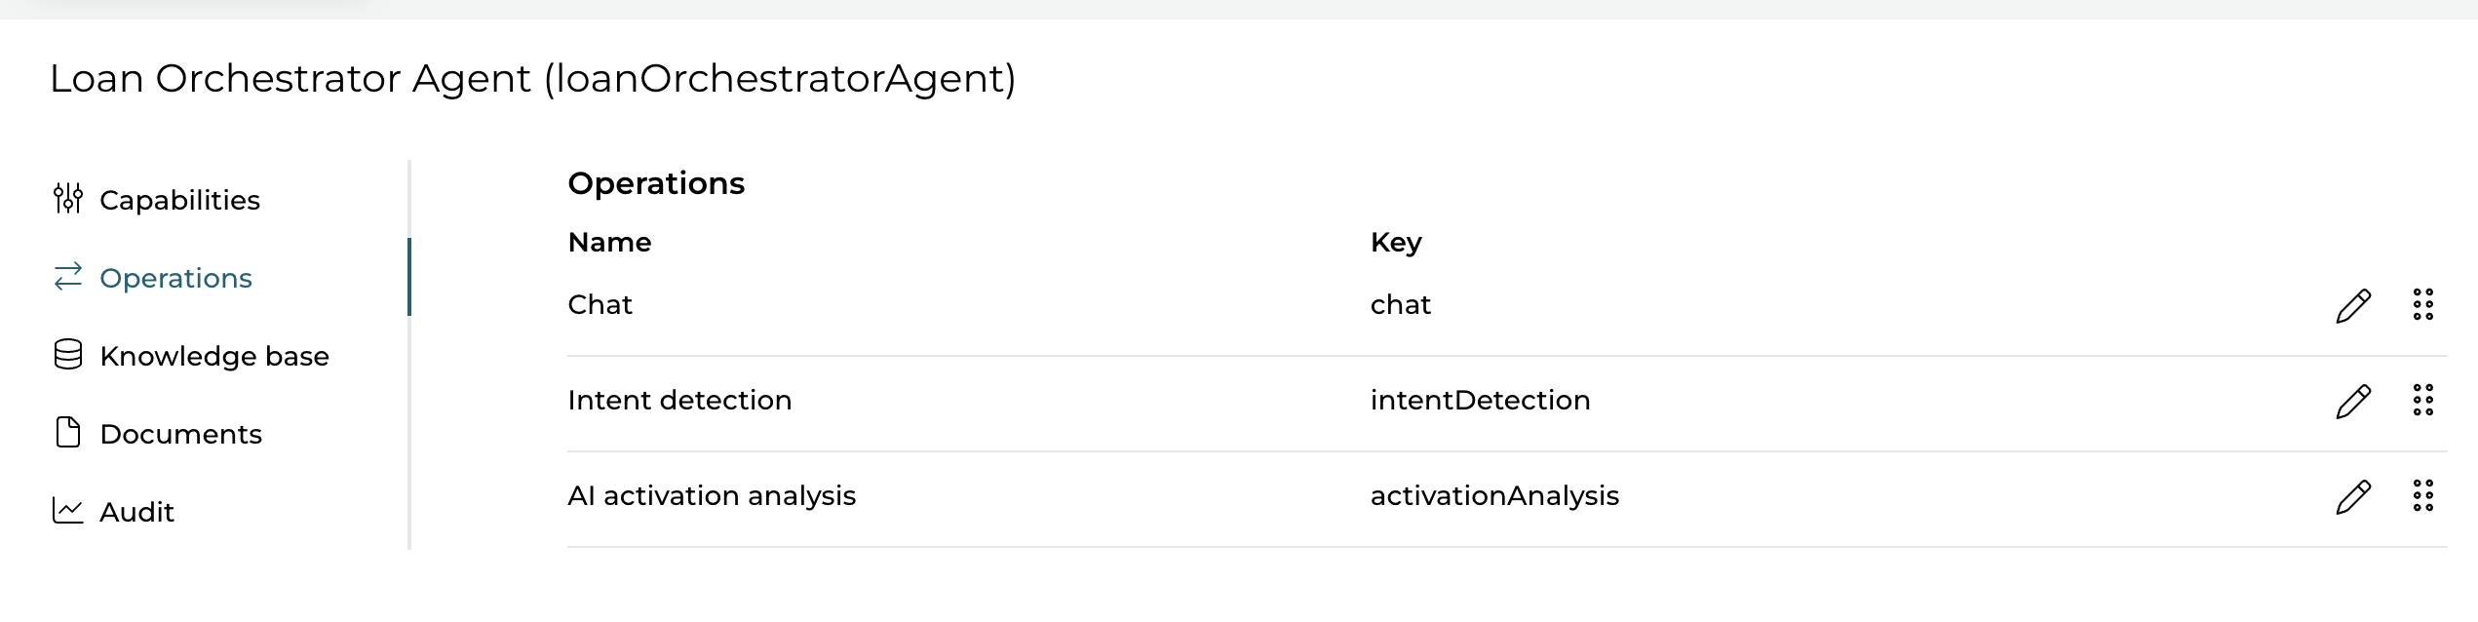The width and height of the screenshot is (2478, 622).
Task: Edit the Chat operation with the pencil icon
Action: pos(2353,304)
